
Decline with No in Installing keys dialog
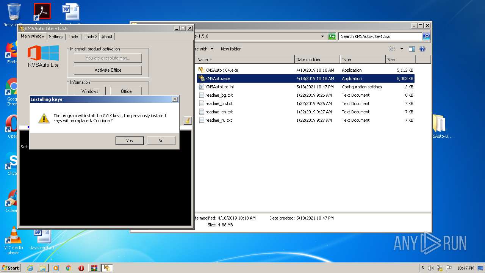tap(161, 141)
